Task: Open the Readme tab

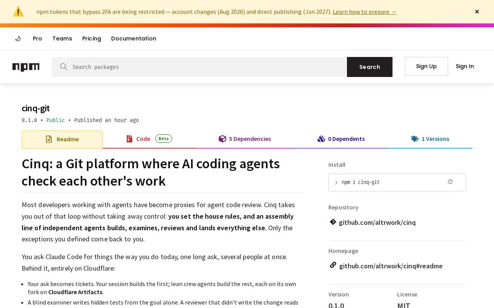Action: (62, 139)
